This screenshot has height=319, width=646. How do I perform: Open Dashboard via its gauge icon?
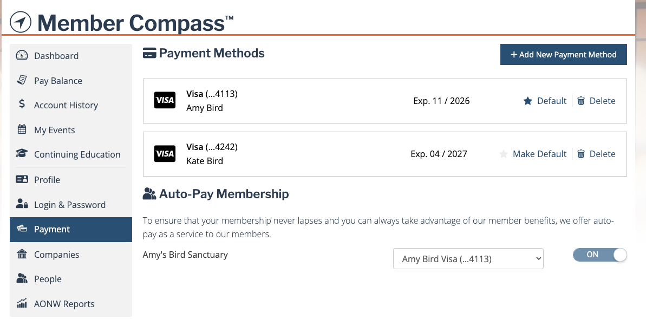click(x=22, y=55)
